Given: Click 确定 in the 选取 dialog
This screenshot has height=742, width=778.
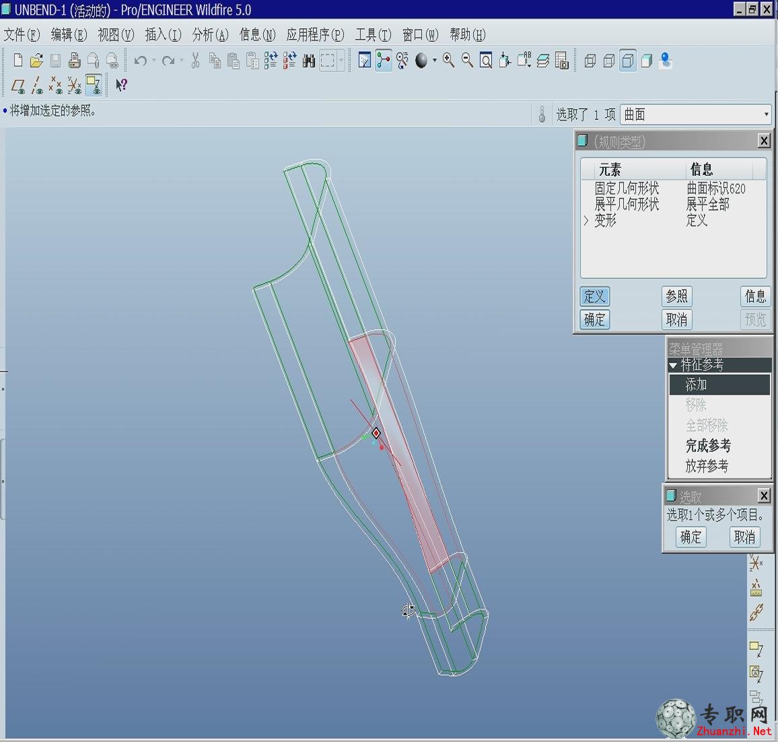Looking at the screenshot, I should 691,537.
